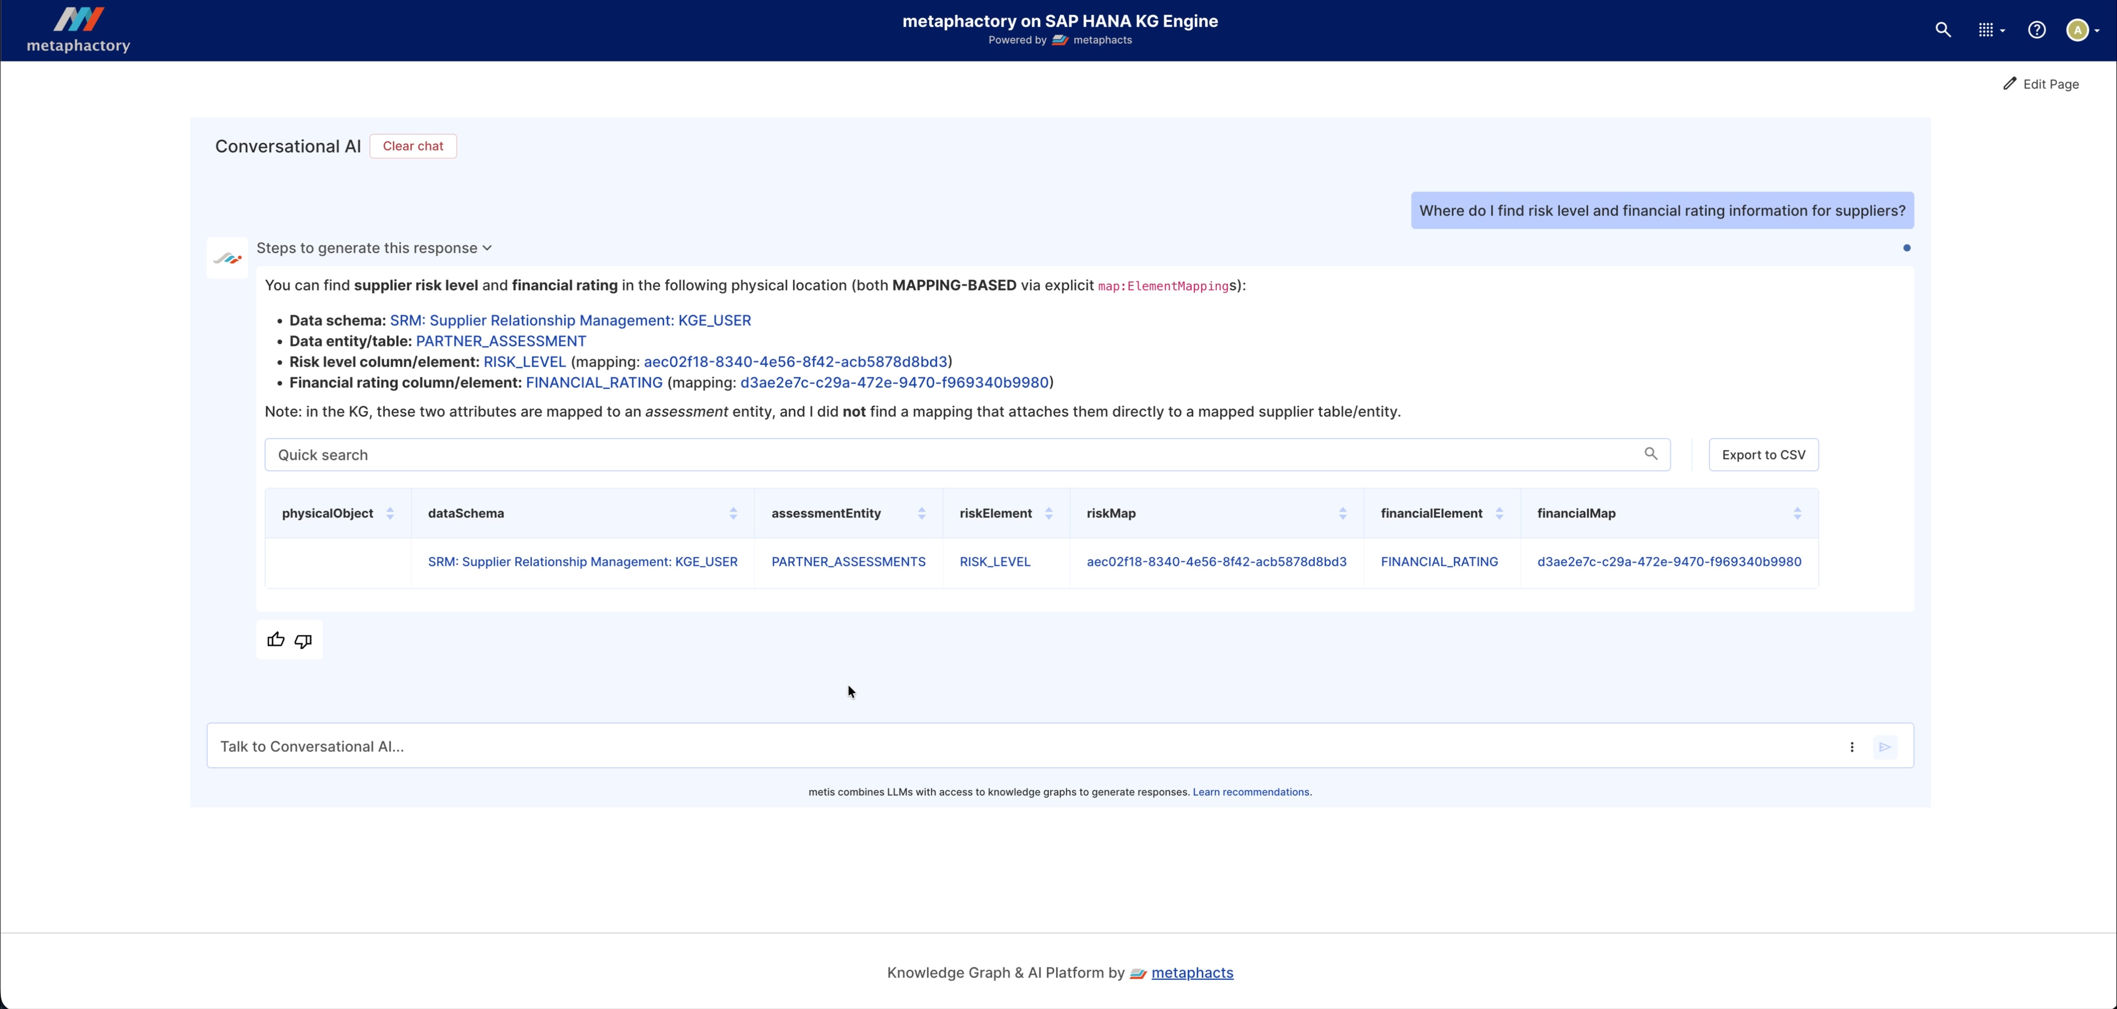Open the apps grid menu
This screenshot has width=2117, height=1009.
point(1990,30)
